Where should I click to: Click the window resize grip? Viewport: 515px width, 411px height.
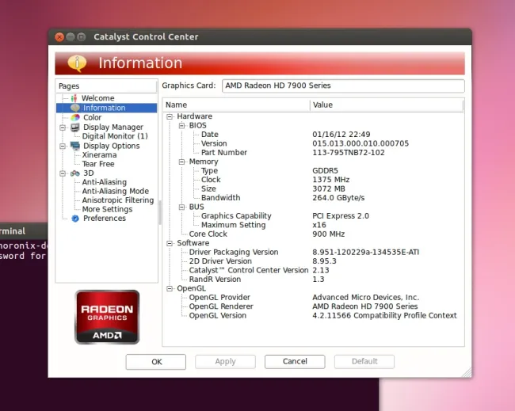click(467, 373)
